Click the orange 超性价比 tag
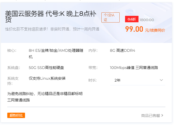Screen dimensions: 174x125 click(x=16, y=115)
